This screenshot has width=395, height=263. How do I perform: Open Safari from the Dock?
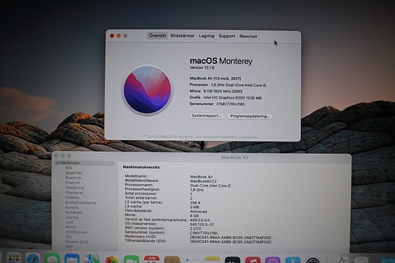click(x=33, y=258)
